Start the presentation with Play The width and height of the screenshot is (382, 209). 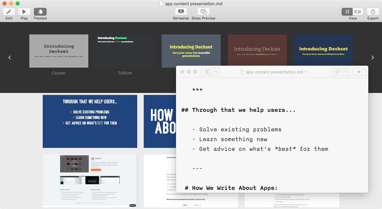coord(24,12)
